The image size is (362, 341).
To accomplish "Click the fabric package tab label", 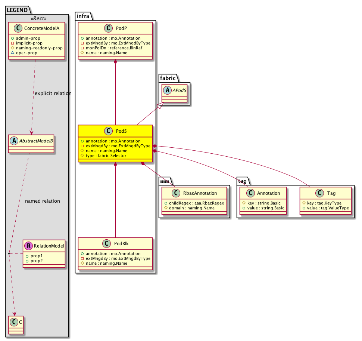I will coord(167,77).
